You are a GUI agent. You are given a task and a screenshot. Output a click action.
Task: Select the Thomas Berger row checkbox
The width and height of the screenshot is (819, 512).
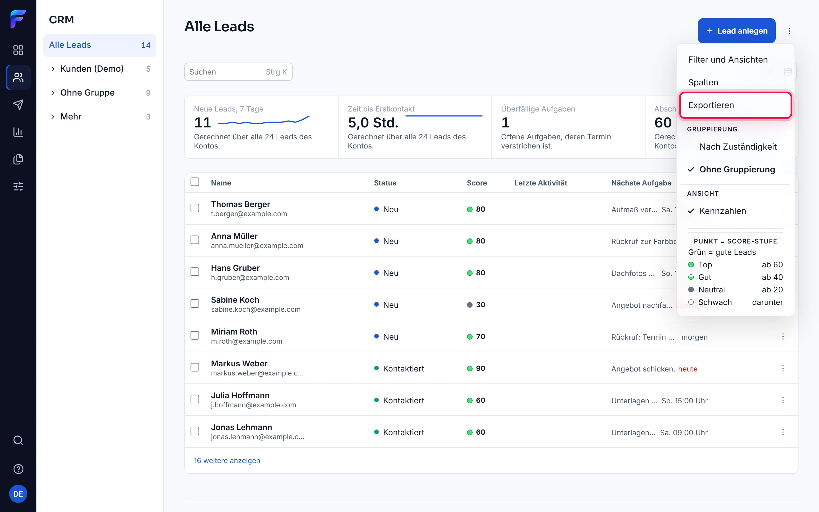click(x=195, y=208)
